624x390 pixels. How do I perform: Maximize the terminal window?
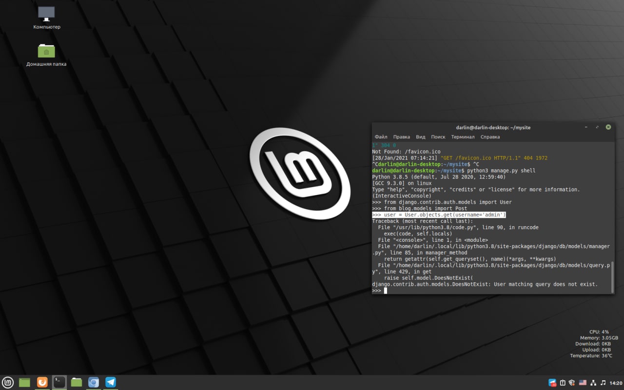pos(597,127)
